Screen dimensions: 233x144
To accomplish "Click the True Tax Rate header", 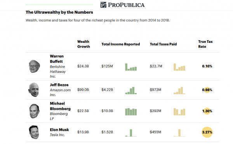I will point(205,44).
